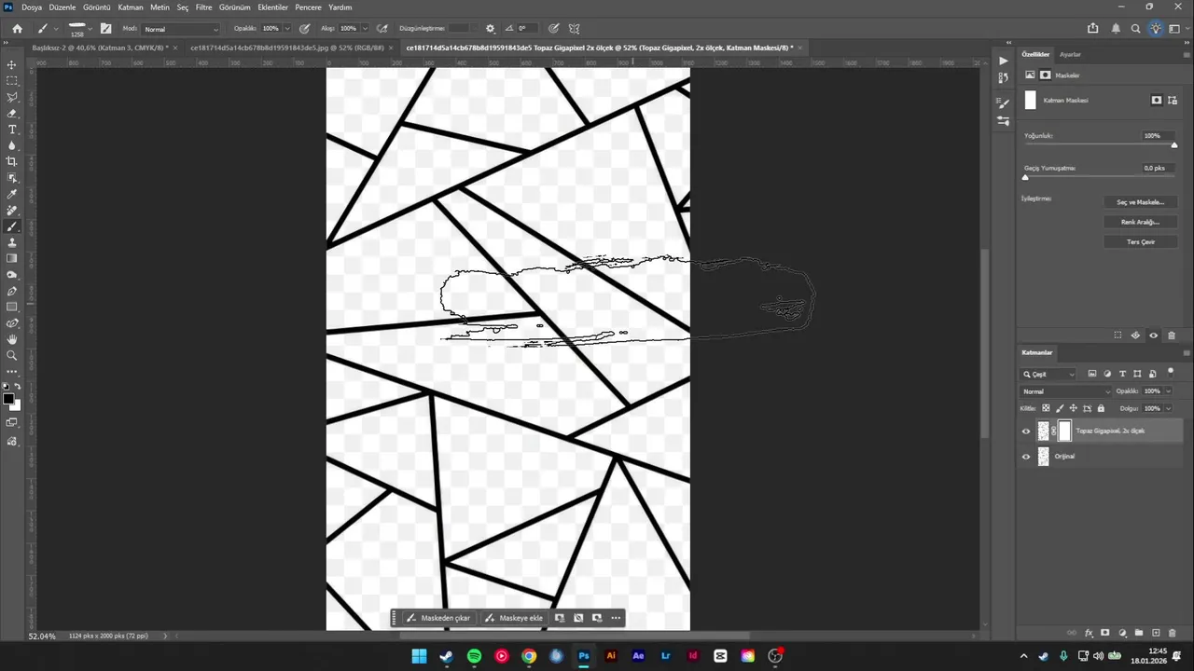Viewport: 1194px width, 671px height.
Task: Click the Renk Aralığı button
Action: [1140, 222]
